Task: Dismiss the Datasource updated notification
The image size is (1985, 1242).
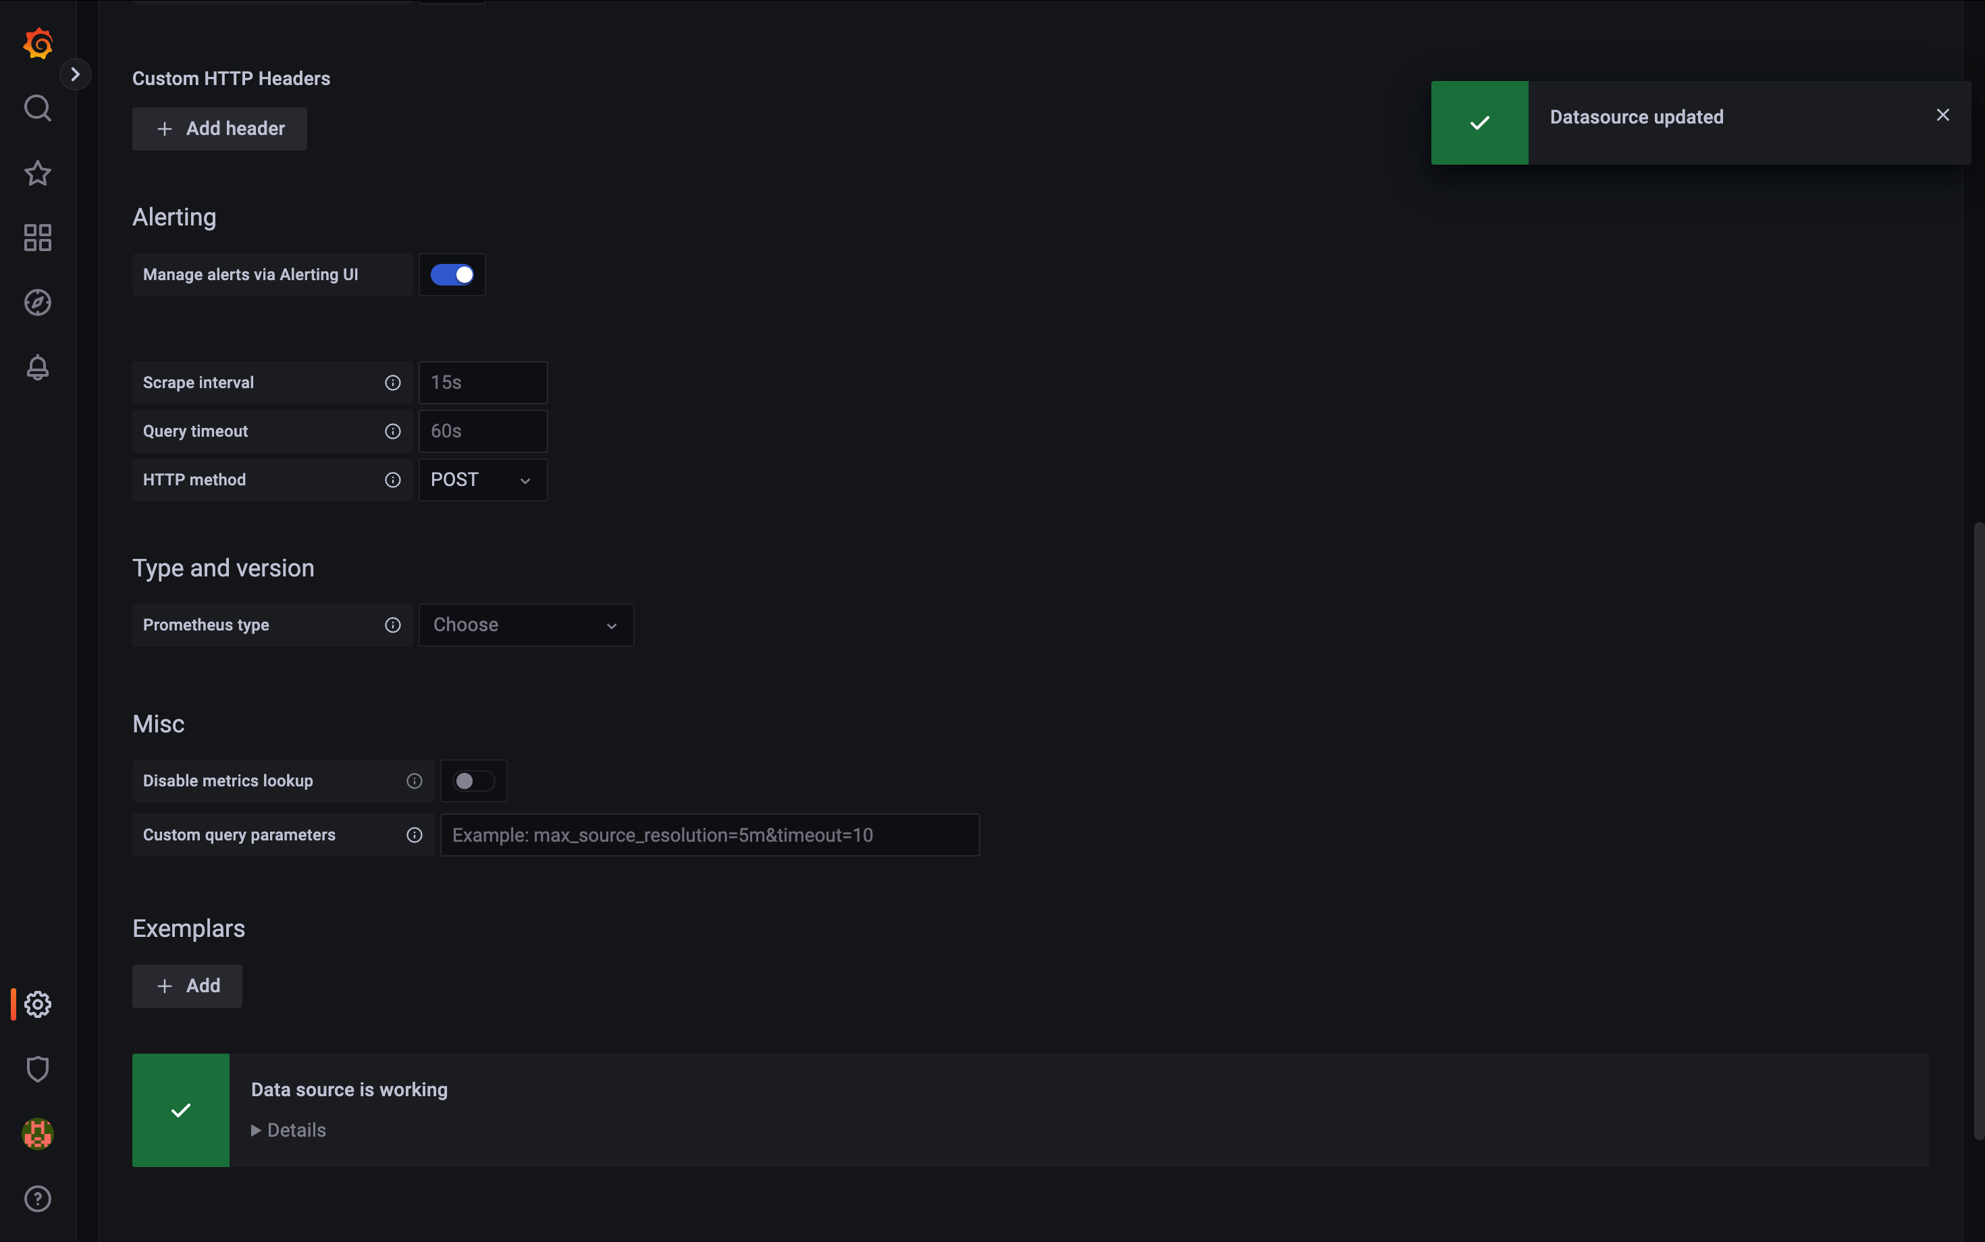Action: click(x=1942, y=115)
